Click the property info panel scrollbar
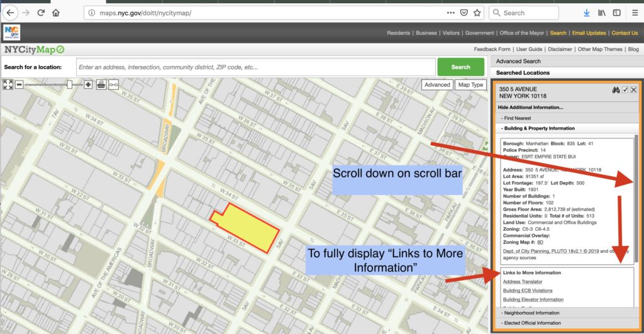644x334 pixels. (636, 198)
